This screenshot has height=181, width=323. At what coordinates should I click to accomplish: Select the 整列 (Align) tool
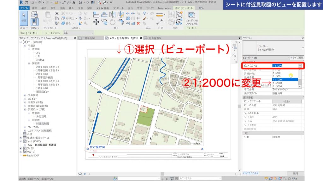[96, 15]
